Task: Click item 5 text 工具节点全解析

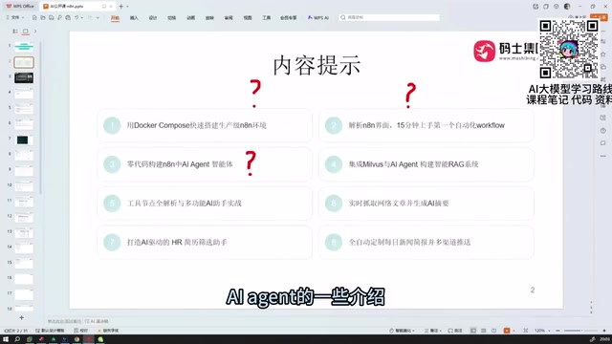Action: click(185, 204)
